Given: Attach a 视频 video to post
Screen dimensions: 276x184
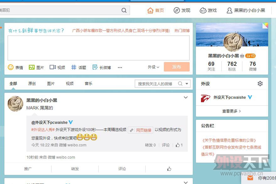Looking at the screenshot, I should point(57,67).
